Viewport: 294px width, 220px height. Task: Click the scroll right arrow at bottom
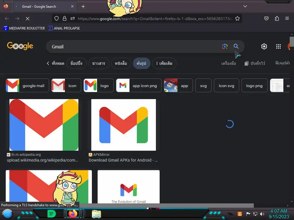coord(288,205)
